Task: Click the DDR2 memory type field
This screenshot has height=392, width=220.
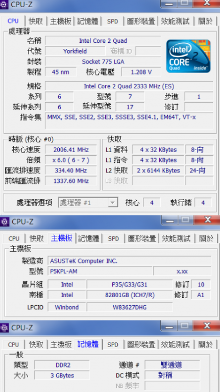Action: tap(62, 365)
